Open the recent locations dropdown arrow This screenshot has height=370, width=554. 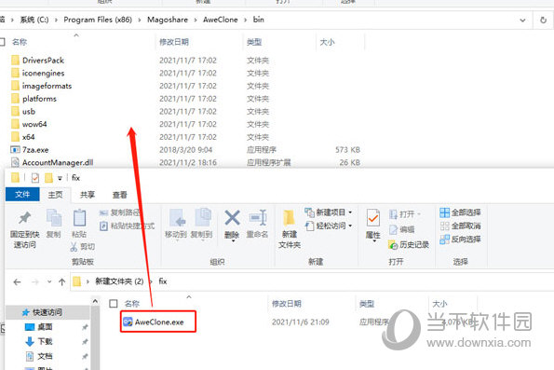pos(49,281)
